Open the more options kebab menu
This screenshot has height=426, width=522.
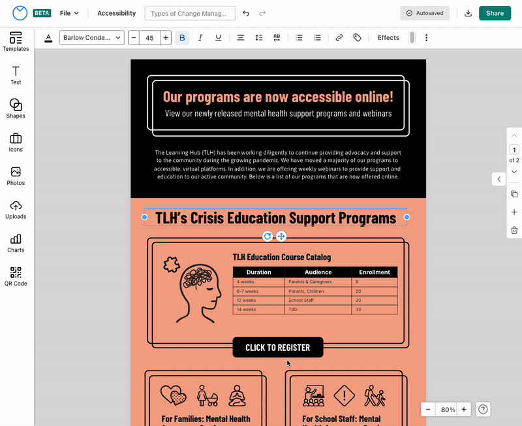(x=426, y=38)
